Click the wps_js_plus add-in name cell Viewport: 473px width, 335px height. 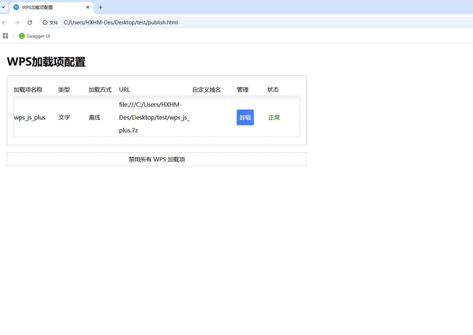coord(30,117)
